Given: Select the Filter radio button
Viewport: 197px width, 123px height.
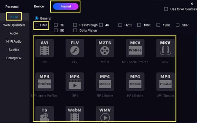Looking at the screenshot, I should (37, 25).
